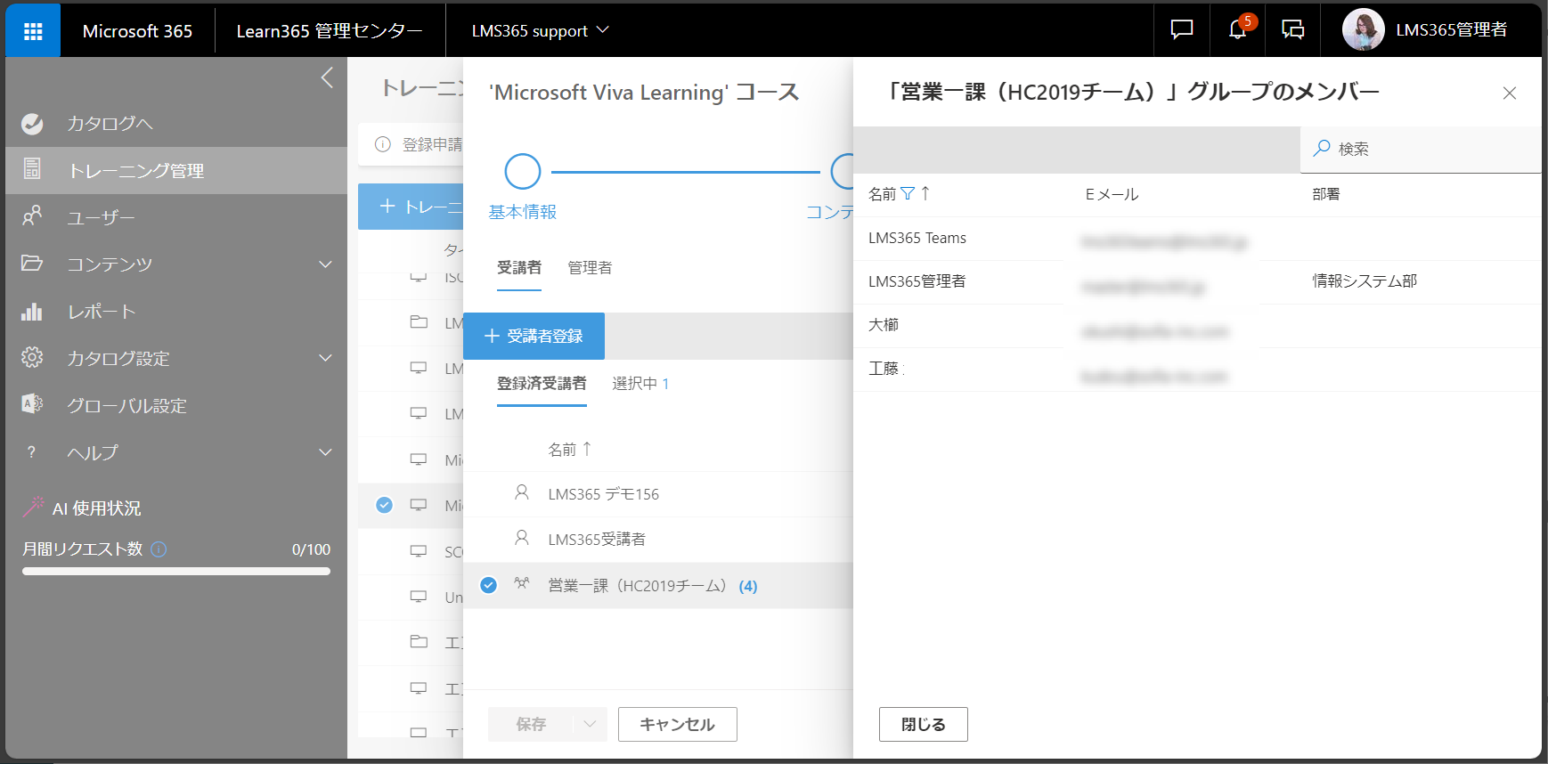Select LMS365管理者 in members list
This screenshot has width=1548, height=764.
click(x=1197, y=282)
